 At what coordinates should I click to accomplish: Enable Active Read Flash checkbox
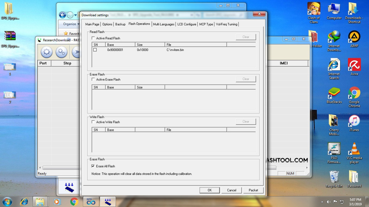[x=93, y=38]
